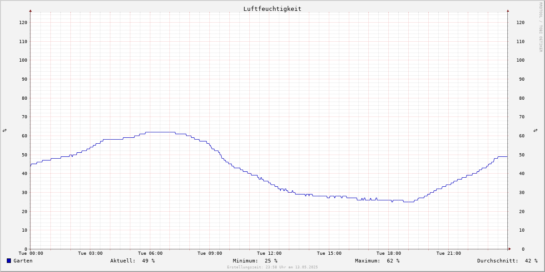
Task: Click the red arrow atop the left axis
Action: [30, 10]
